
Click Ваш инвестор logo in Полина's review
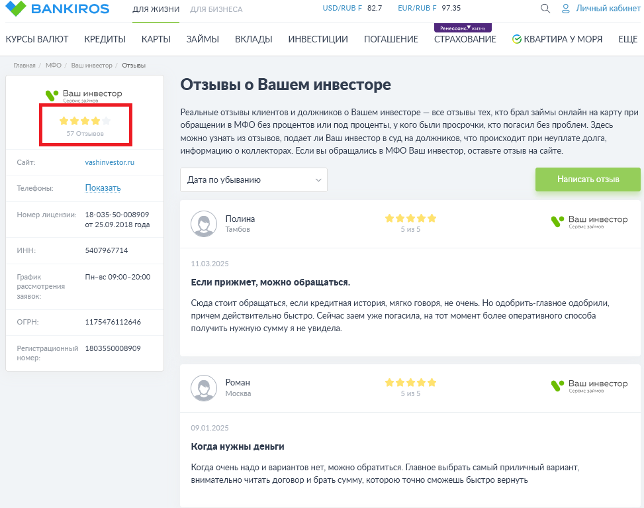[x=589, y=221]
